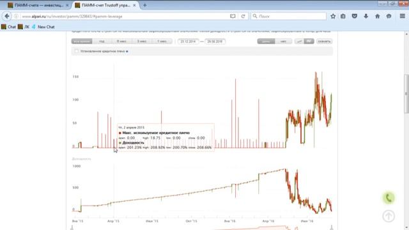Open the Firefox hamburger menu
Screen dimensions: 409x230
[x=403, y=16]
